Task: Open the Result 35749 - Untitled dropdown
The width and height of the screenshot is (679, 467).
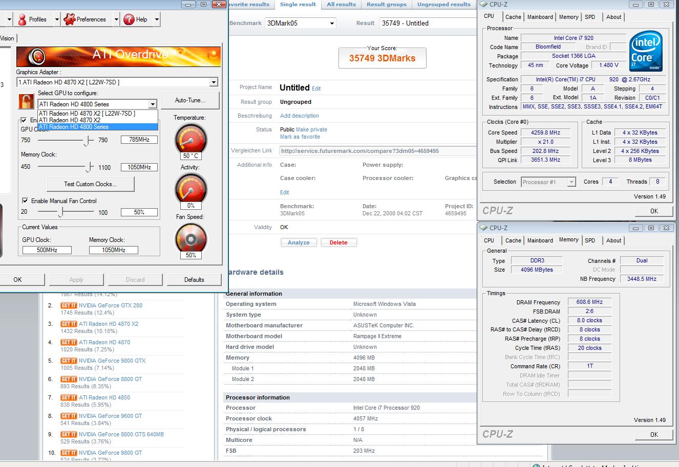Action: (x=429, y=23)
